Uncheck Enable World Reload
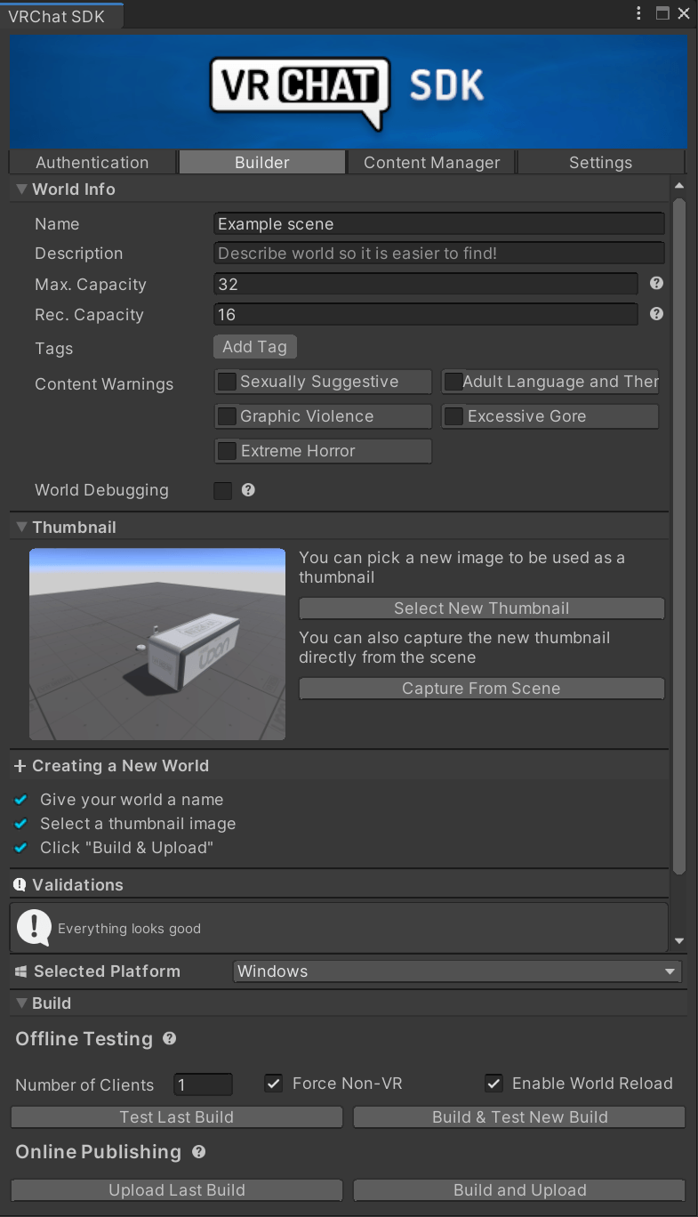Viewport: 698px width, 1217px height. point(493,1083)
